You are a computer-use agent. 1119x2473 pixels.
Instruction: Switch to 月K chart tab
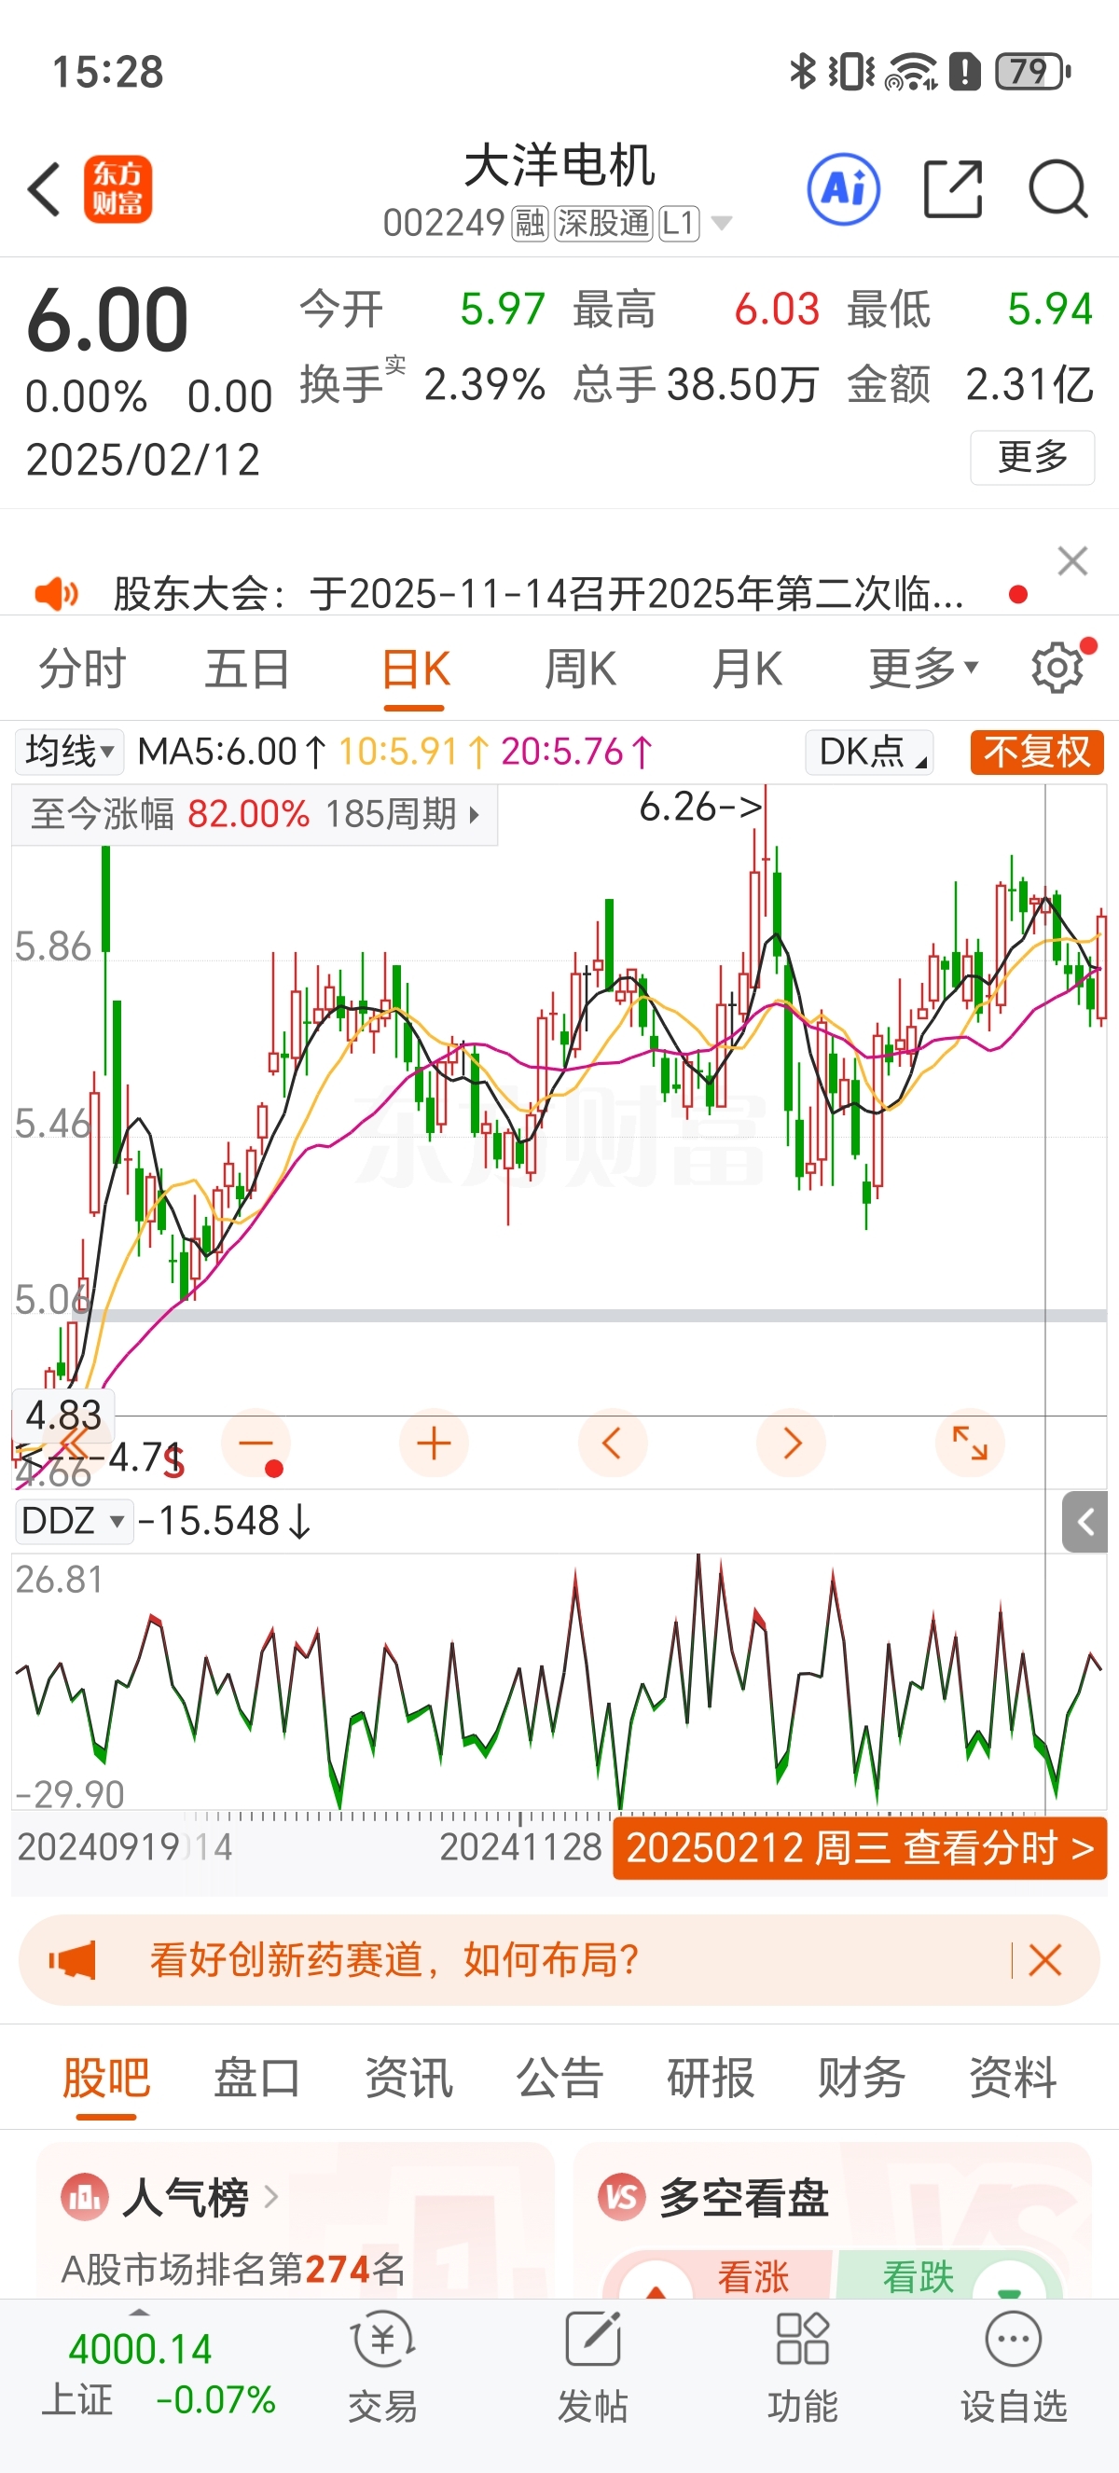747,668
